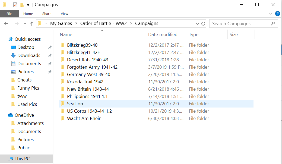The width and height of the screenshot is (282, 164).
Task: Unpin Pictures from Quick access
Action: (x=50, y=72)
